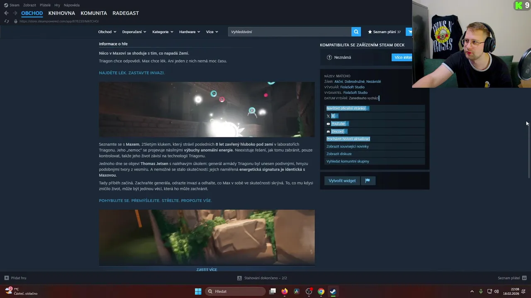Click the second gameplay animation with rocks
The image size is (531, 298).
pos(207,237)
